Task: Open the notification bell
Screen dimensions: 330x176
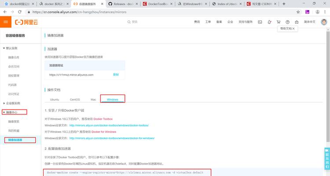Action: click(269, 22)
